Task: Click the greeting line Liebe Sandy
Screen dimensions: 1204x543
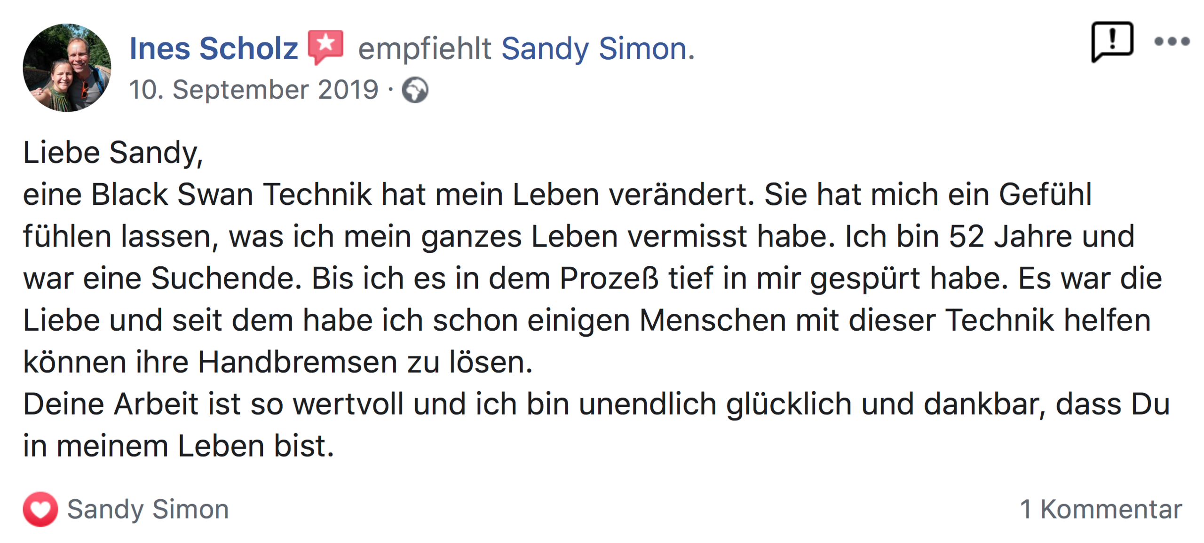Action: point(113,153)
